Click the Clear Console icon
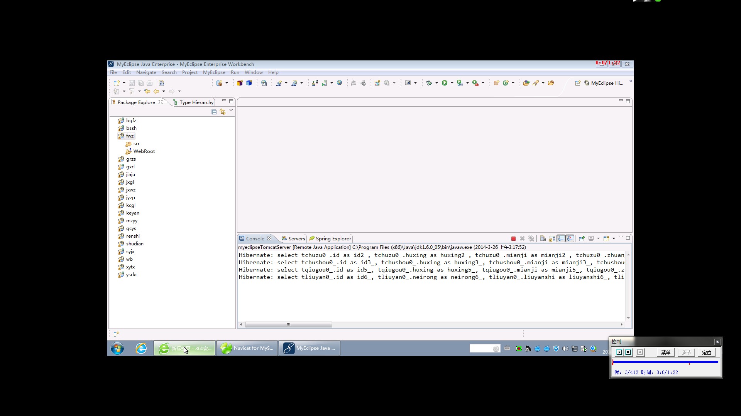The image size is (741, 416). pos(543,239)
